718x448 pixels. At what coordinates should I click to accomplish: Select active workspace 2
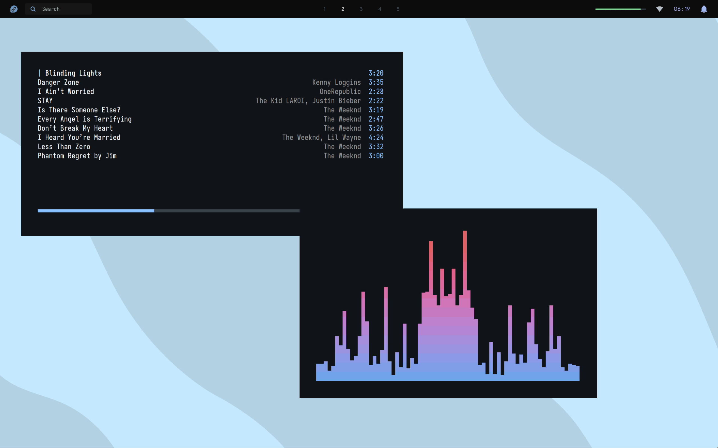point(343,9)
